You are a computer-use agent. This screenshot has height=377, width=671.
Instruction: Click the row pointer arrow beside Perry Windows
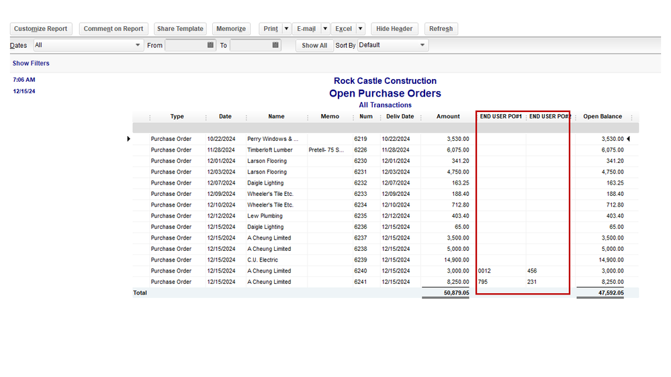[129, 139]
